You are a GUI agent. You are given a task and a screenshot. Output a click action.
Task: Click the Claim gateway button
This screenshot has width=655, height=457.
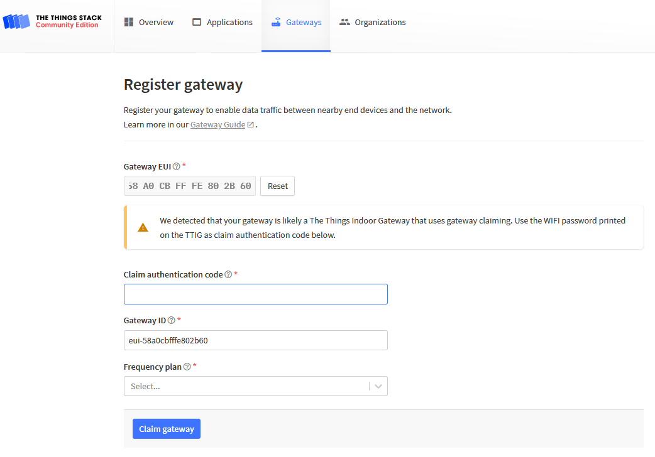(167, 429)
